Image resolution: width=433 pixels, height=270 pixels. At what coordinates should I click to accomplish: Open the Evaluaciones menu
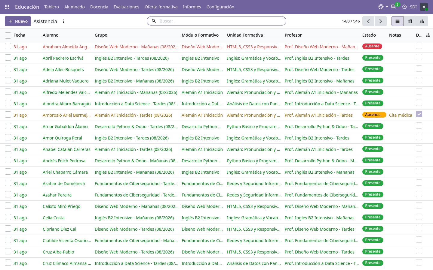(126, 7)
